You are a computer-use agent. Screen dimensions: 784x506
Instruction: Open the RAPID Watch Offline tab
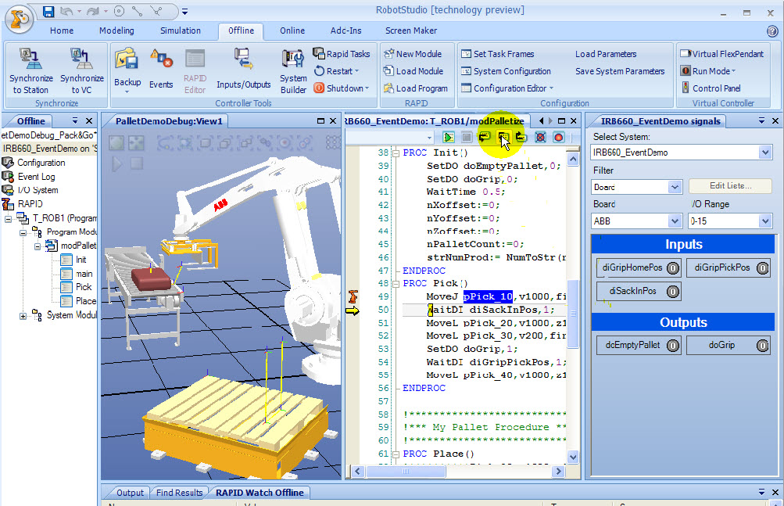coord(259,493)
